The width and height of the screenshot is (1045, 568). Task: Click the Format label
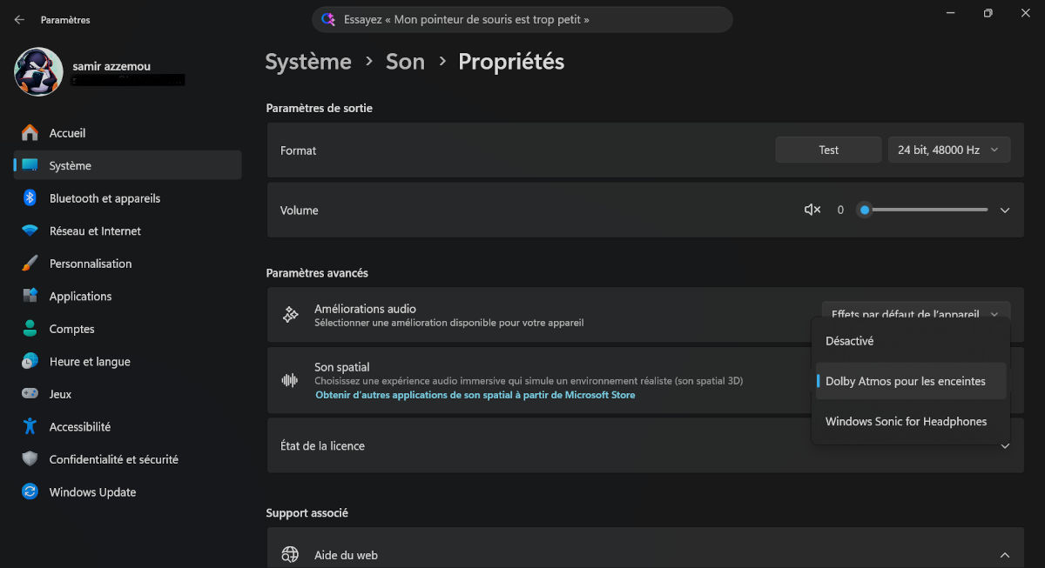(x=299, y=150)
